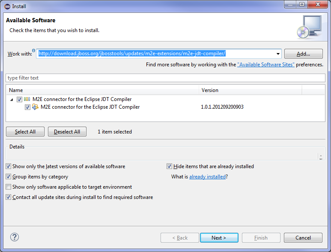Viewport: 331px width, 252px height.
Task: Toggle Contact all update sites checkbox
Action: 8,197
